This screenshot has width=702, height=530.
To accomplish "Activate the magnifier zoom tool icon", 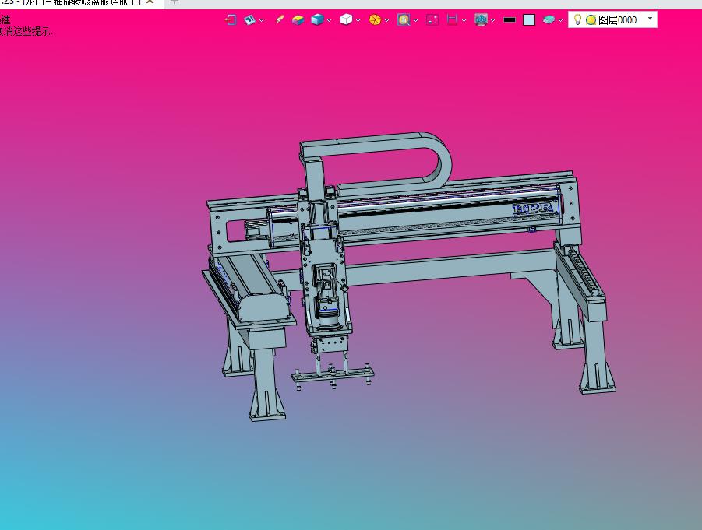I will point(404,19).
